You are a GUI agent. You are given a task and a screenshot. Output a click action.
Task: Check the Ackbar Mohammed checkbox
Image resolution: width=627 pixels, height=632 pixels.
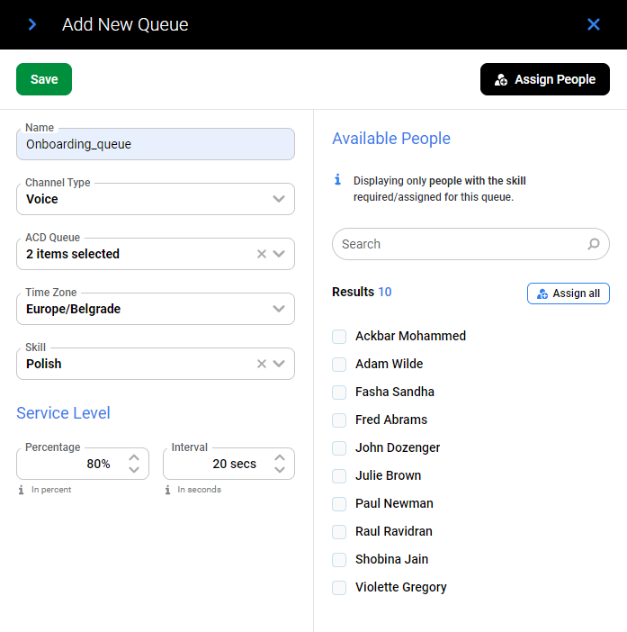pos(339,336)
